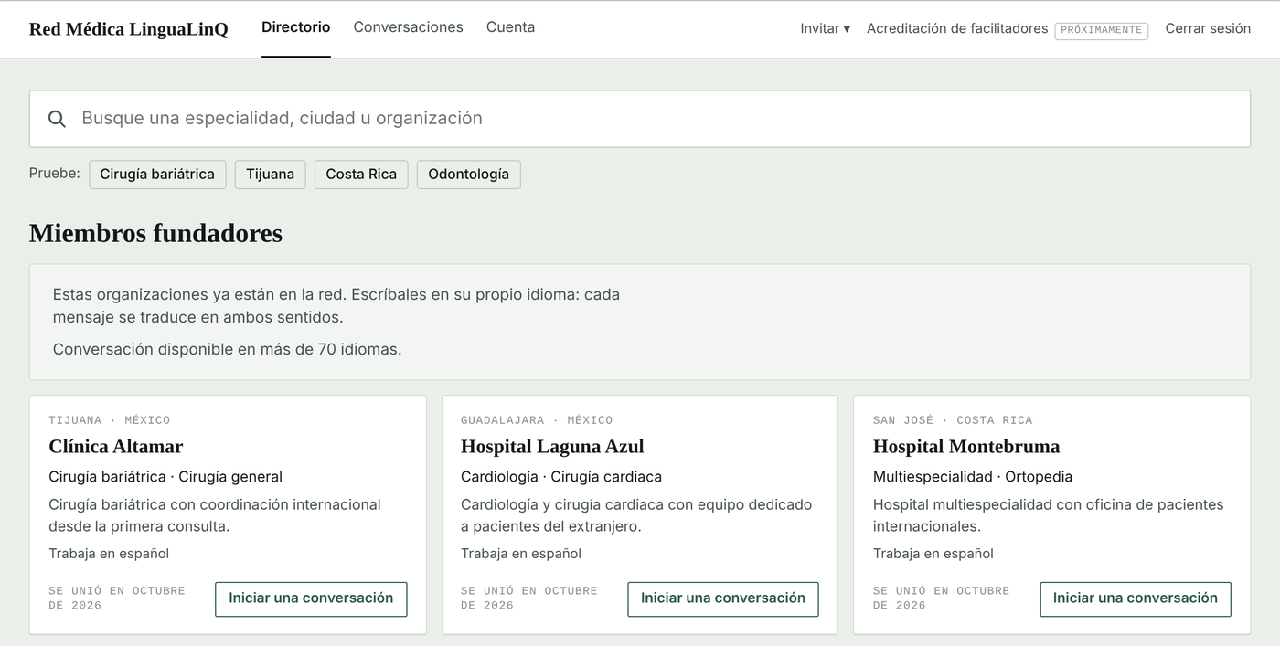
Task: Open the Hospital Montebruma card title
Action: pyautogui.click(x=966, y=447)
